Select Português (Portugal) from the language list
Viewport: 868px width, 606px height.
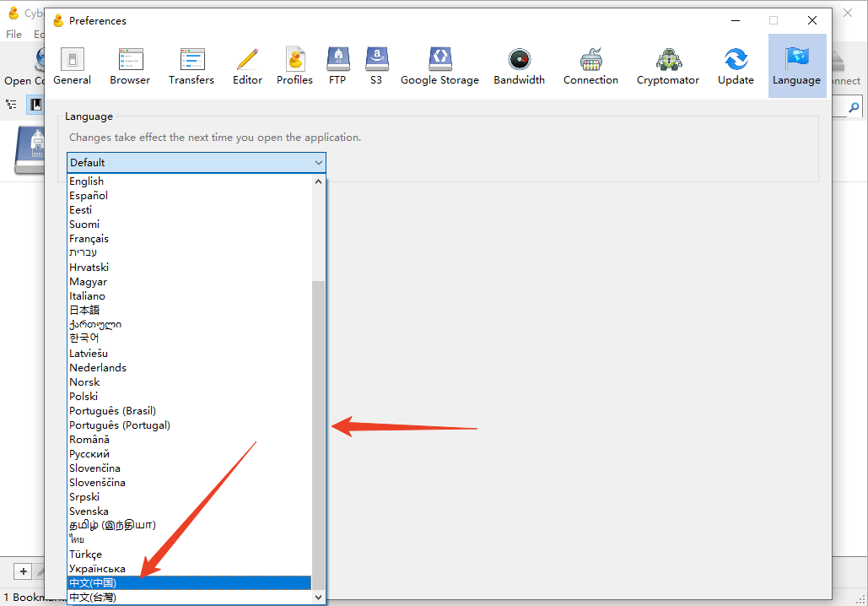tap(189, 425)
